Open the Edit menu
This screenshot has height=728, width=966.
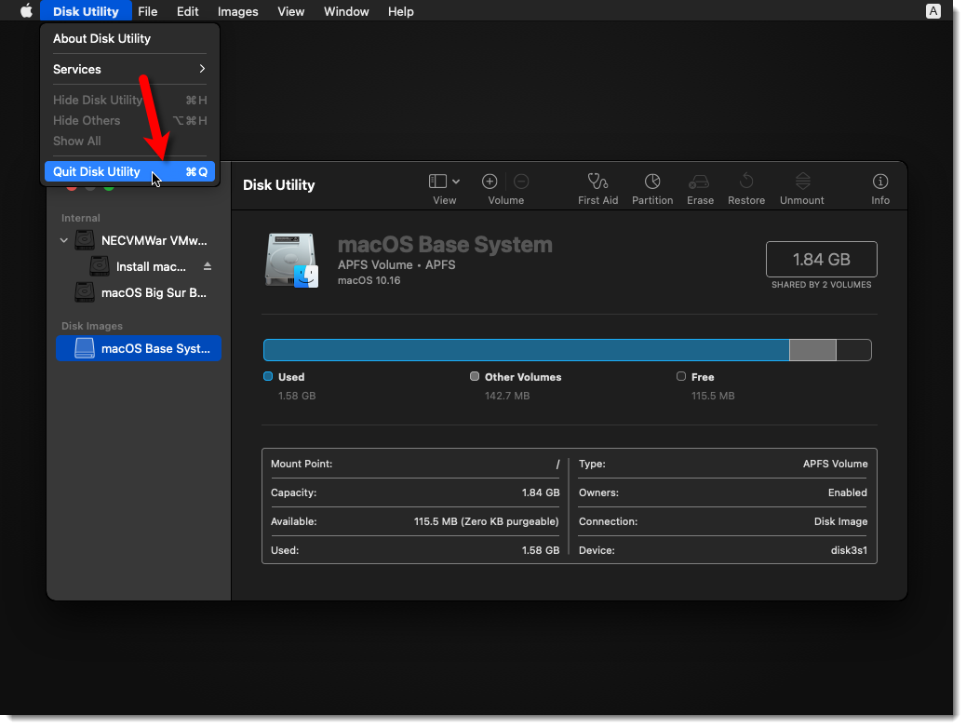(x=187, y=11)
